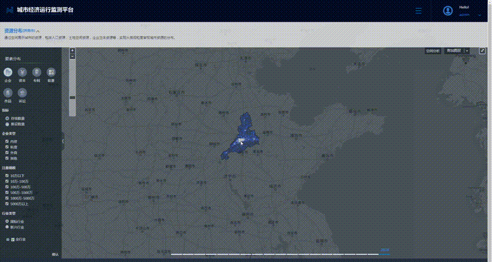Select the 诉讼 resource icon

point(22,93)
